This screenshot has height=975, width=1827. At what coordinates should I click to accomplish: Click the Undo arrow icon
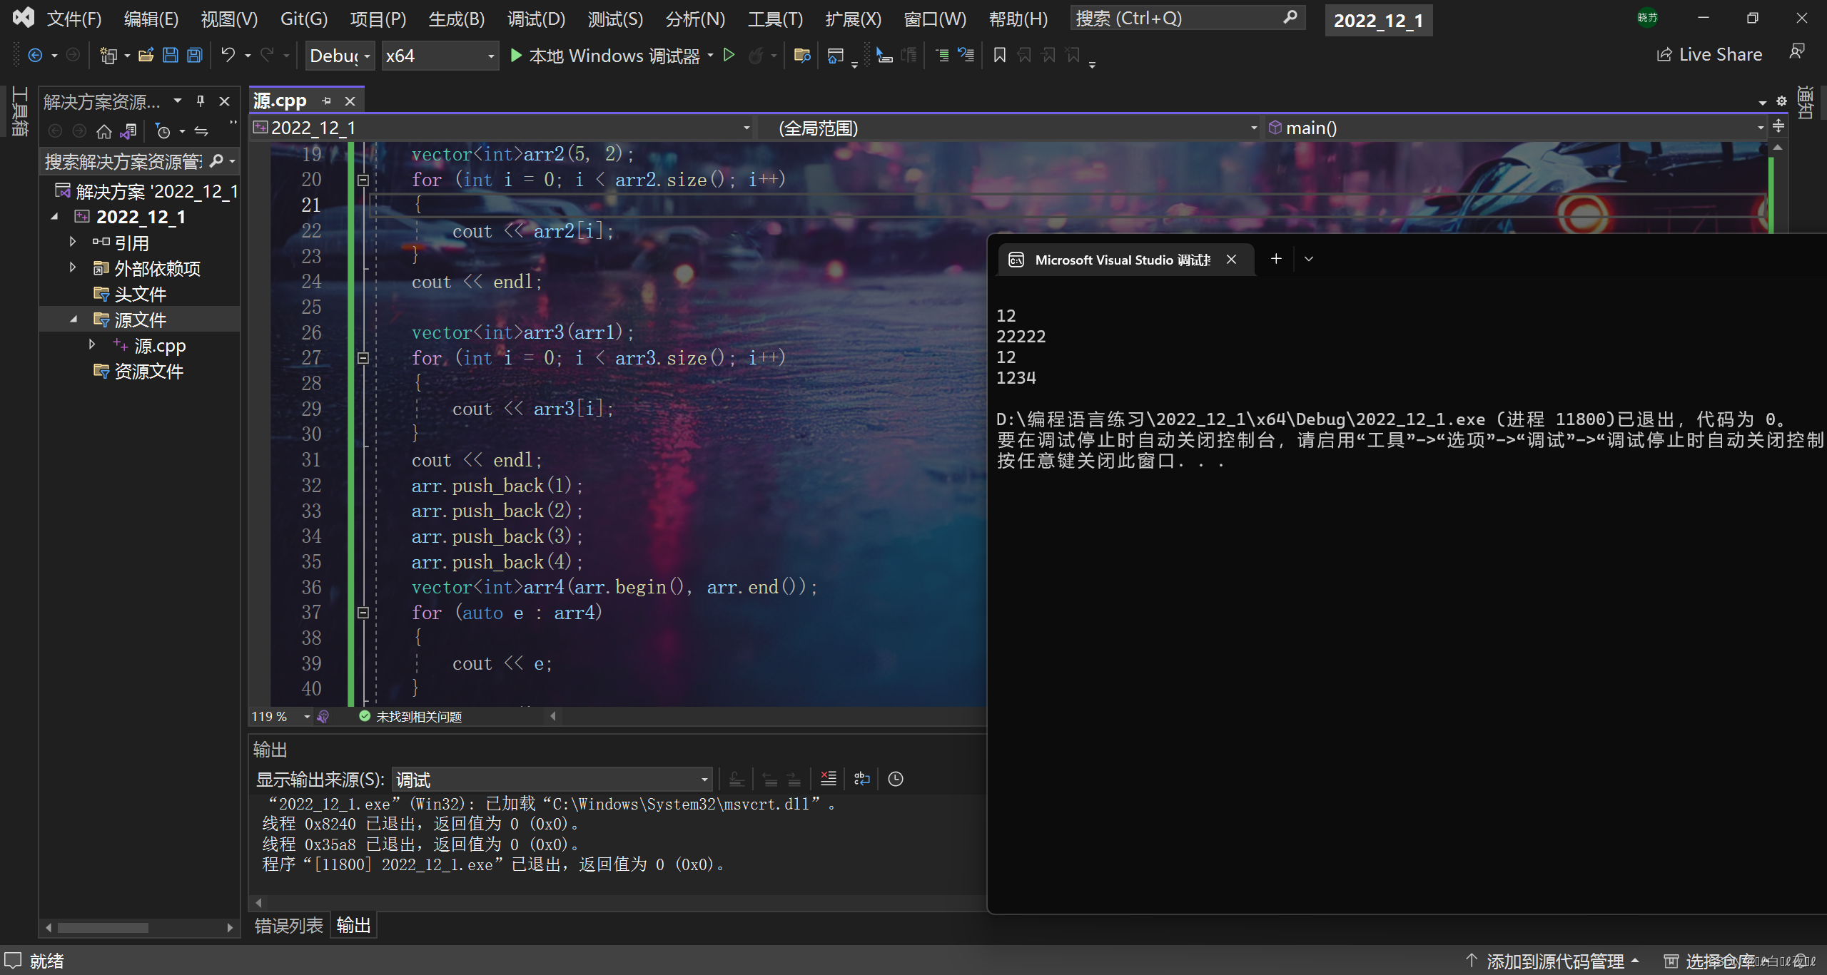coord(228,56)
